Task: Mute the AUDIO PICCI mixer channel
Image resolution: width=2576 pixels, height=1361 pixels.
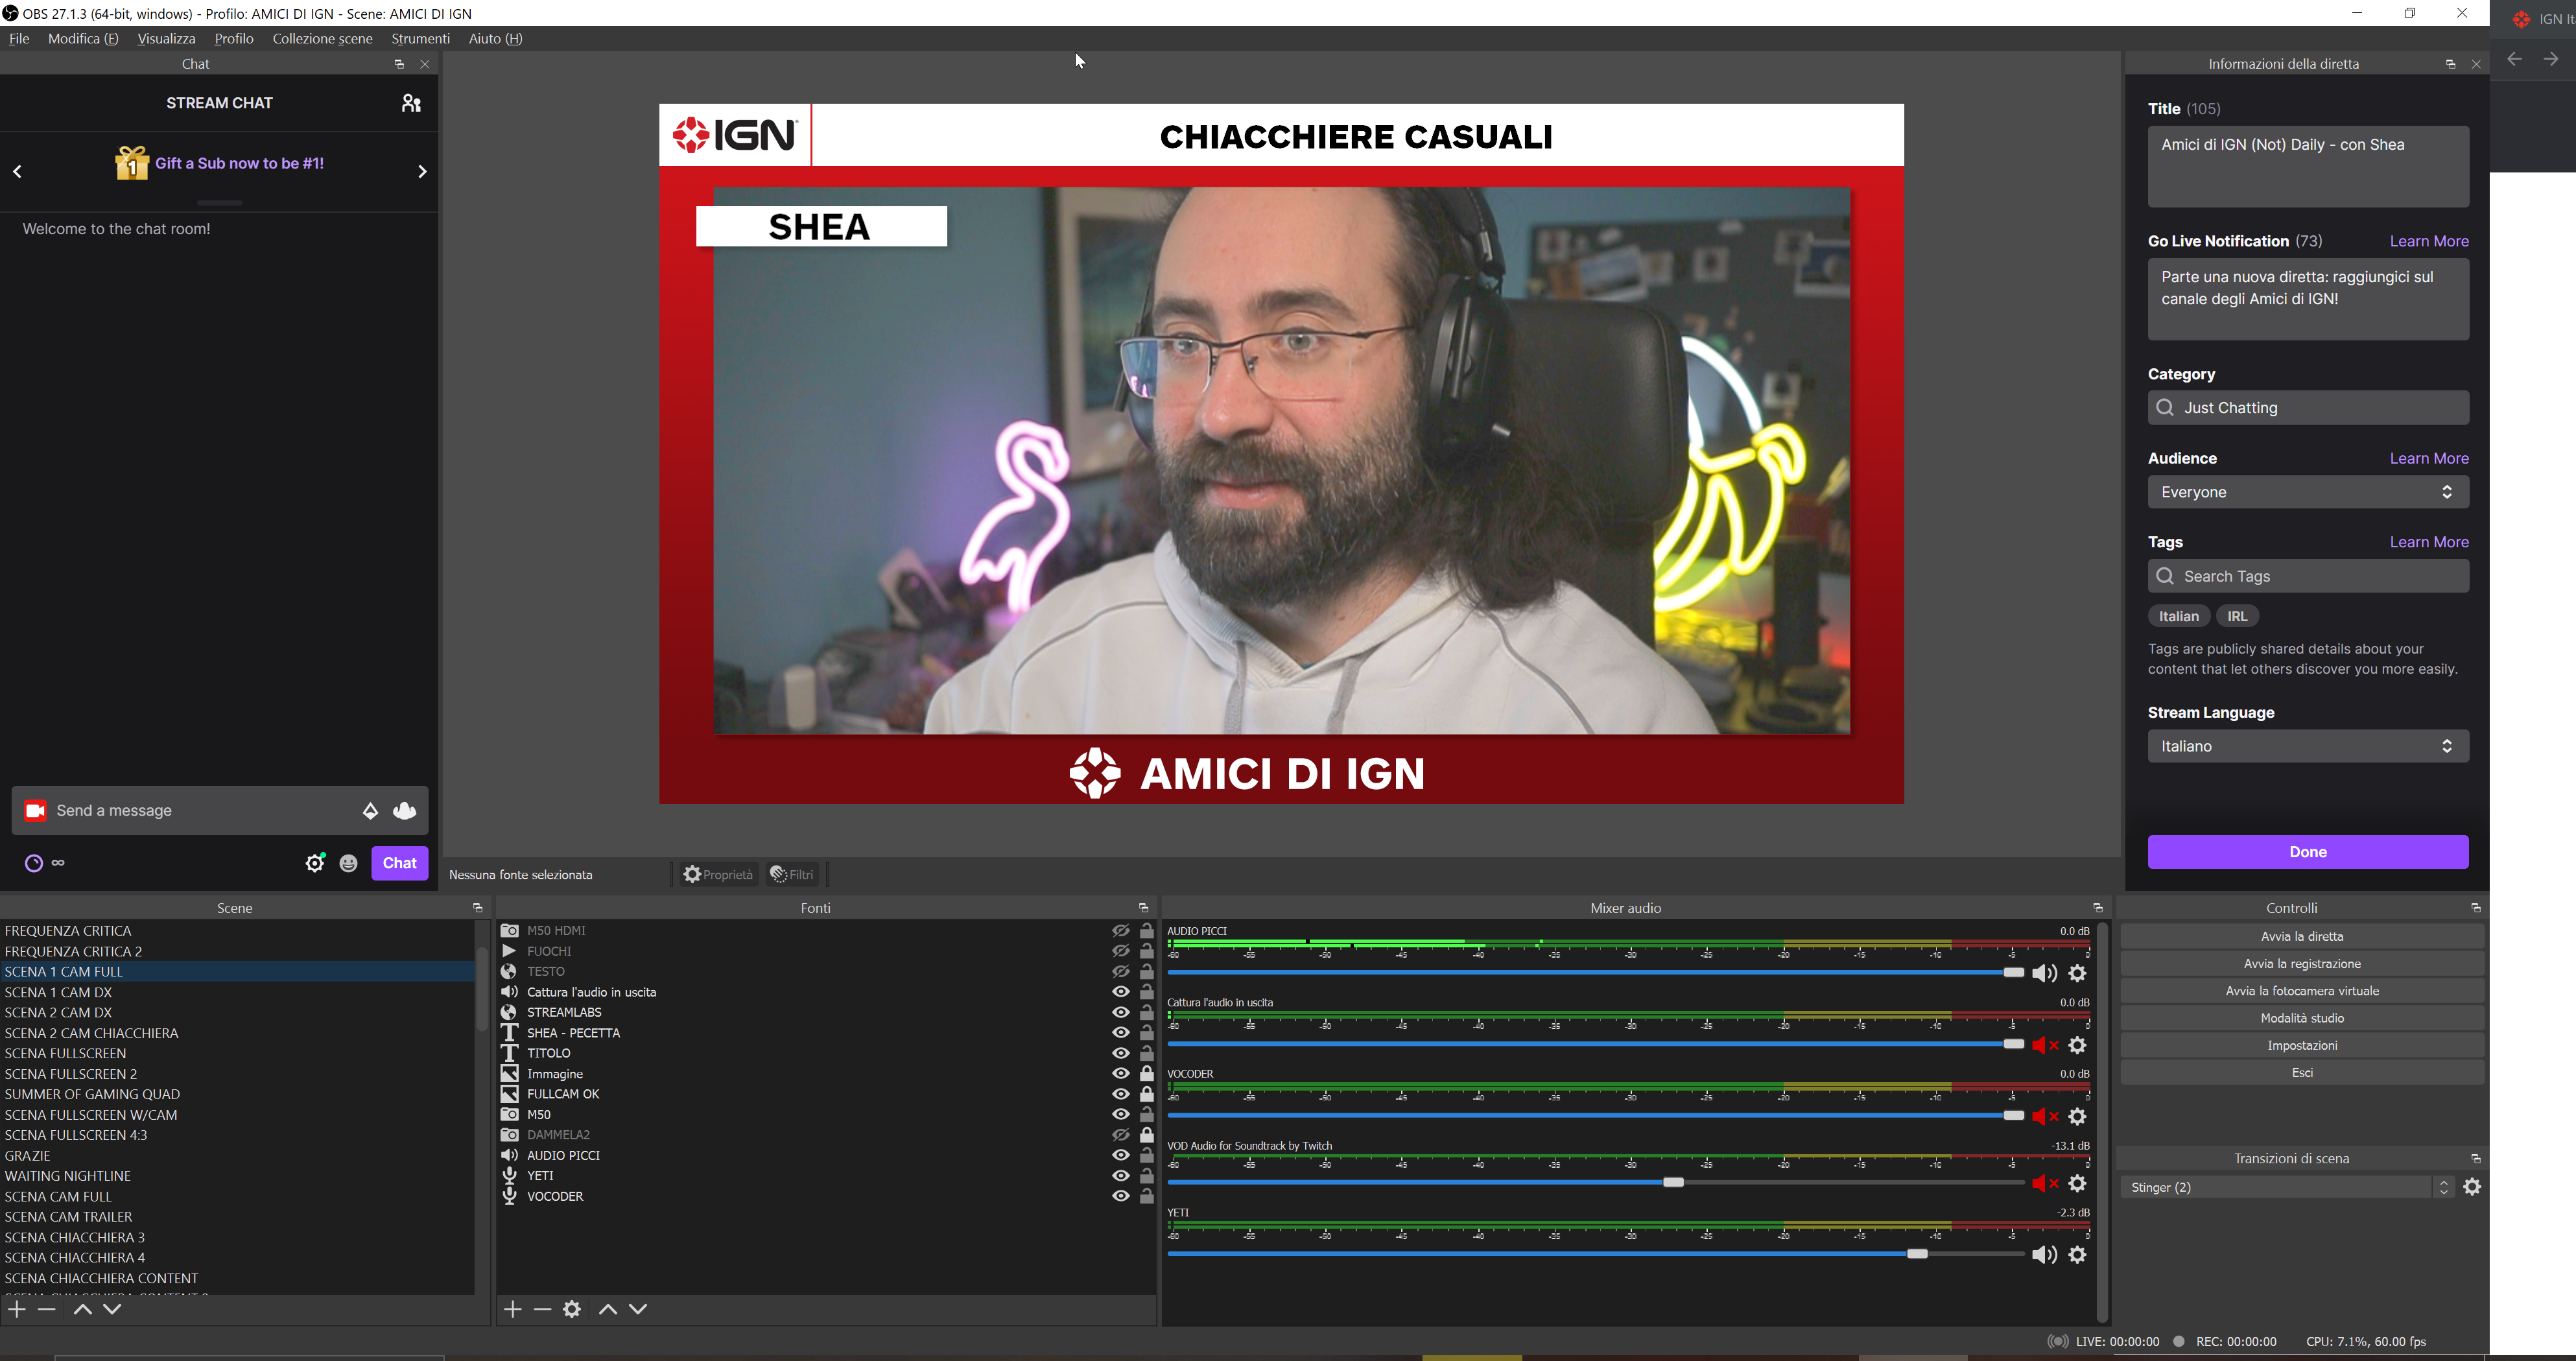Action: [x=2044, y=973]
